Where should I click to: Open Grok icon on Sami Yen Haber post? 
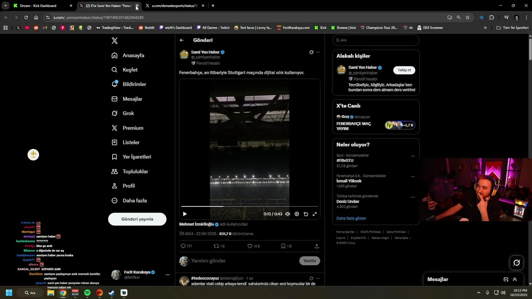[x=311, y=52]
